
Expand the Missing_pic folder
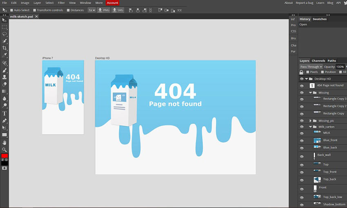pyautogui.click(x=310, y=121)
